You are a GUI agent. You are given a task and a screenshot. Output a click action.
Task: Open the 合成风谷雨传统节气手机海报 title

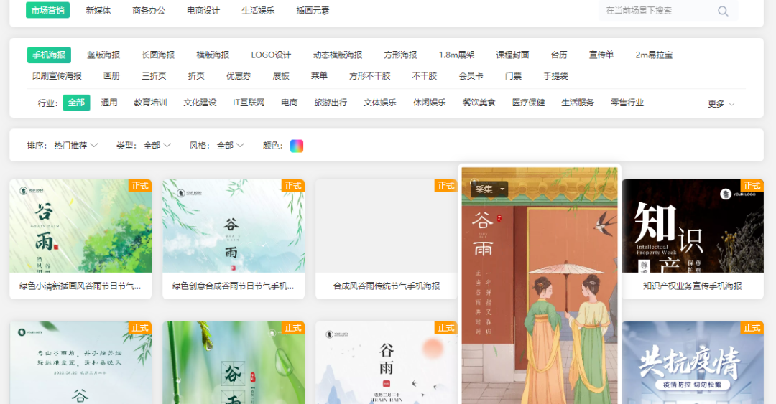(x=387, y=286)
